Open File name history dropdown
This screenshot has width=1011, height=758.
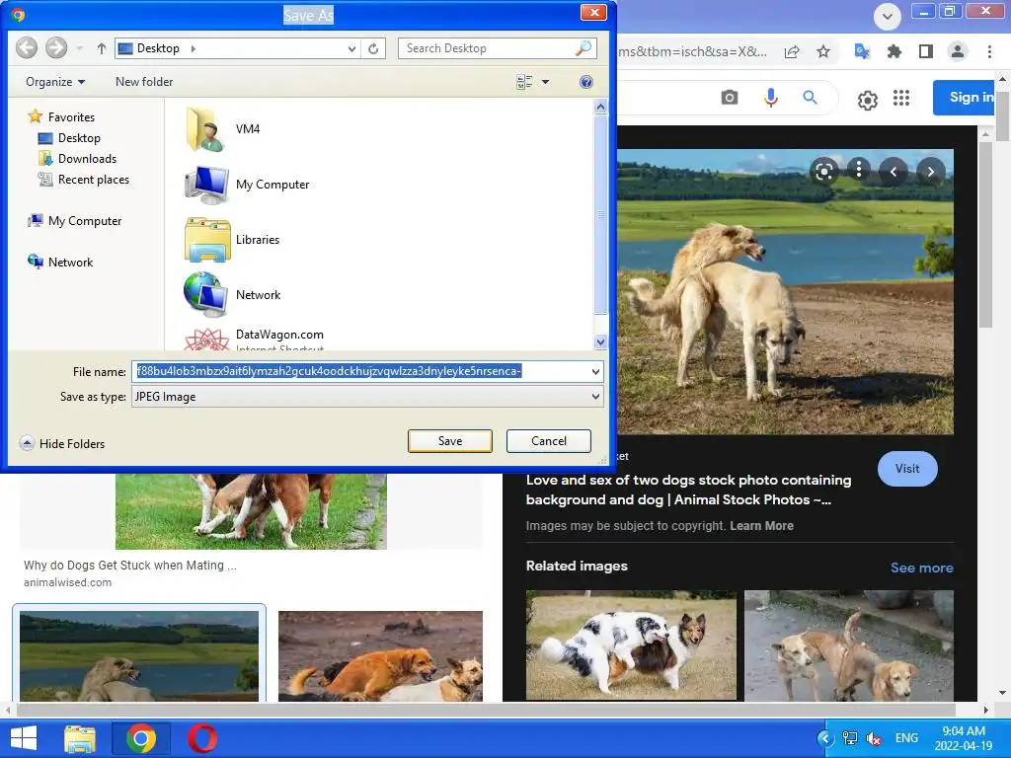(595, 371)
